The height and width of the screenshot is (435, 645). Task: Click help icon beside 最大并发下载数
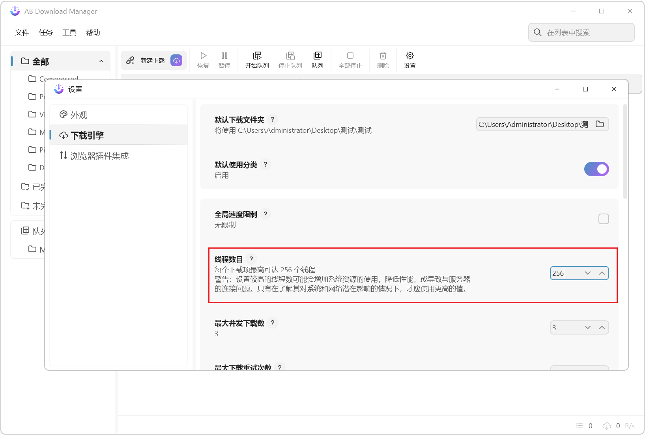pyautogui.click(x=273, y=323)
